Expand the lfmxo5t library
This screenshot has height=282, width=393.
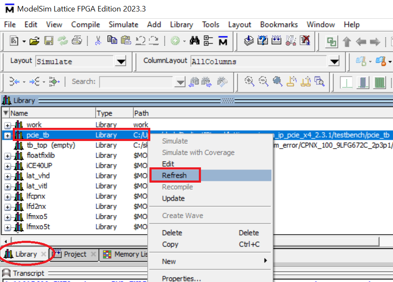(x=8, y=228)
